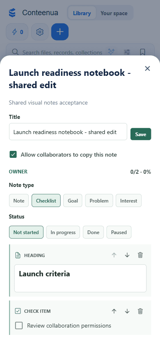The height and width of the screenshot is (346, 160).
Task: Set status to Done
Action: click(x=94, y=232)
